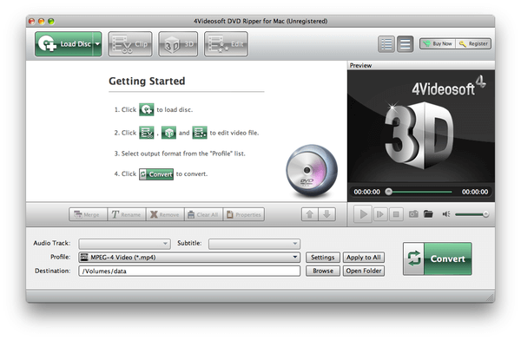This screenshot has height=340, width=521.
Task: Click load disc icon in Getting Started
Action: (147, 109)
